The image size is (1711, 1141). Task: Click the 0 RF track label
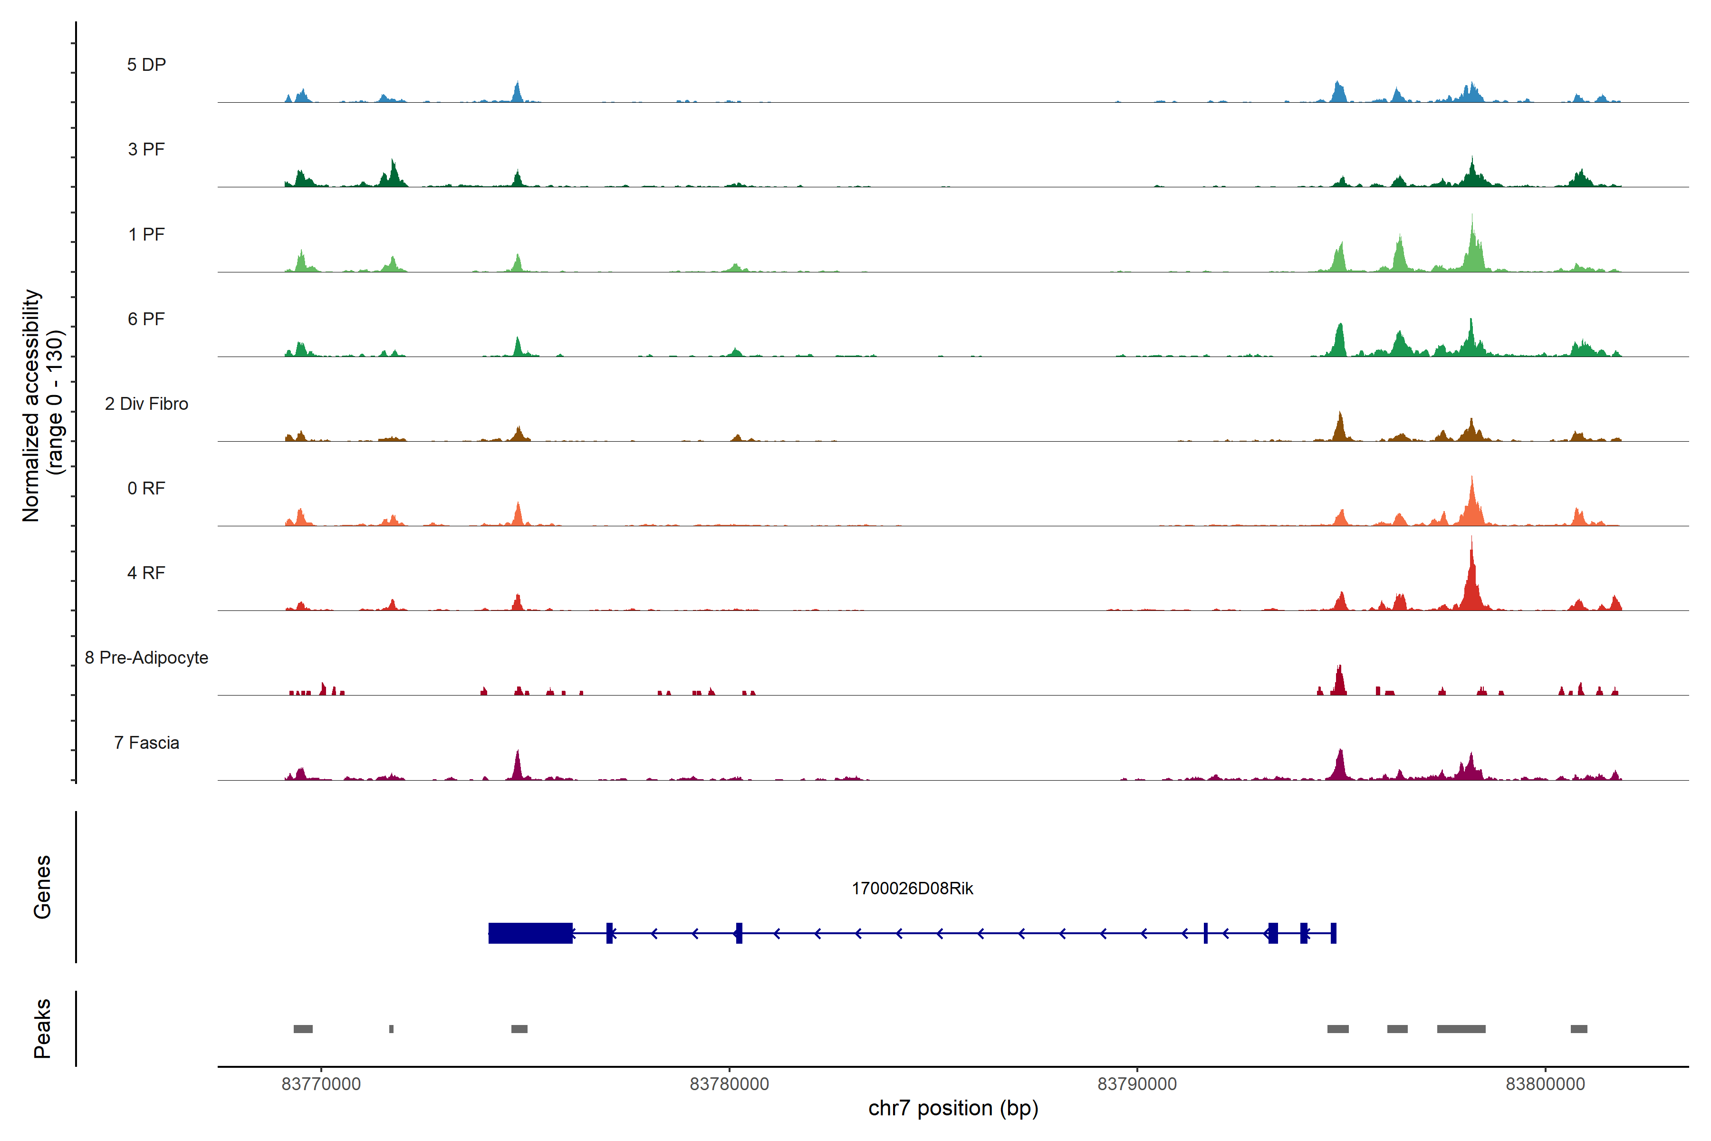146,488
